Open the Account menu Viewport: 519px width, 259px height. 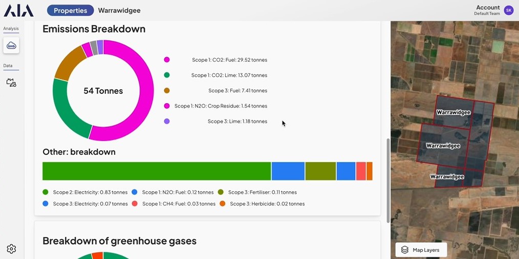coord(488,7)
